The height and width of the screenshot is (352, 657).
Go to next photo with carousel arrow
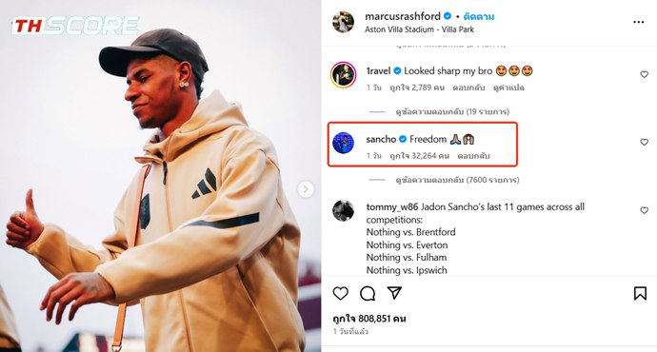pos(306,189)
